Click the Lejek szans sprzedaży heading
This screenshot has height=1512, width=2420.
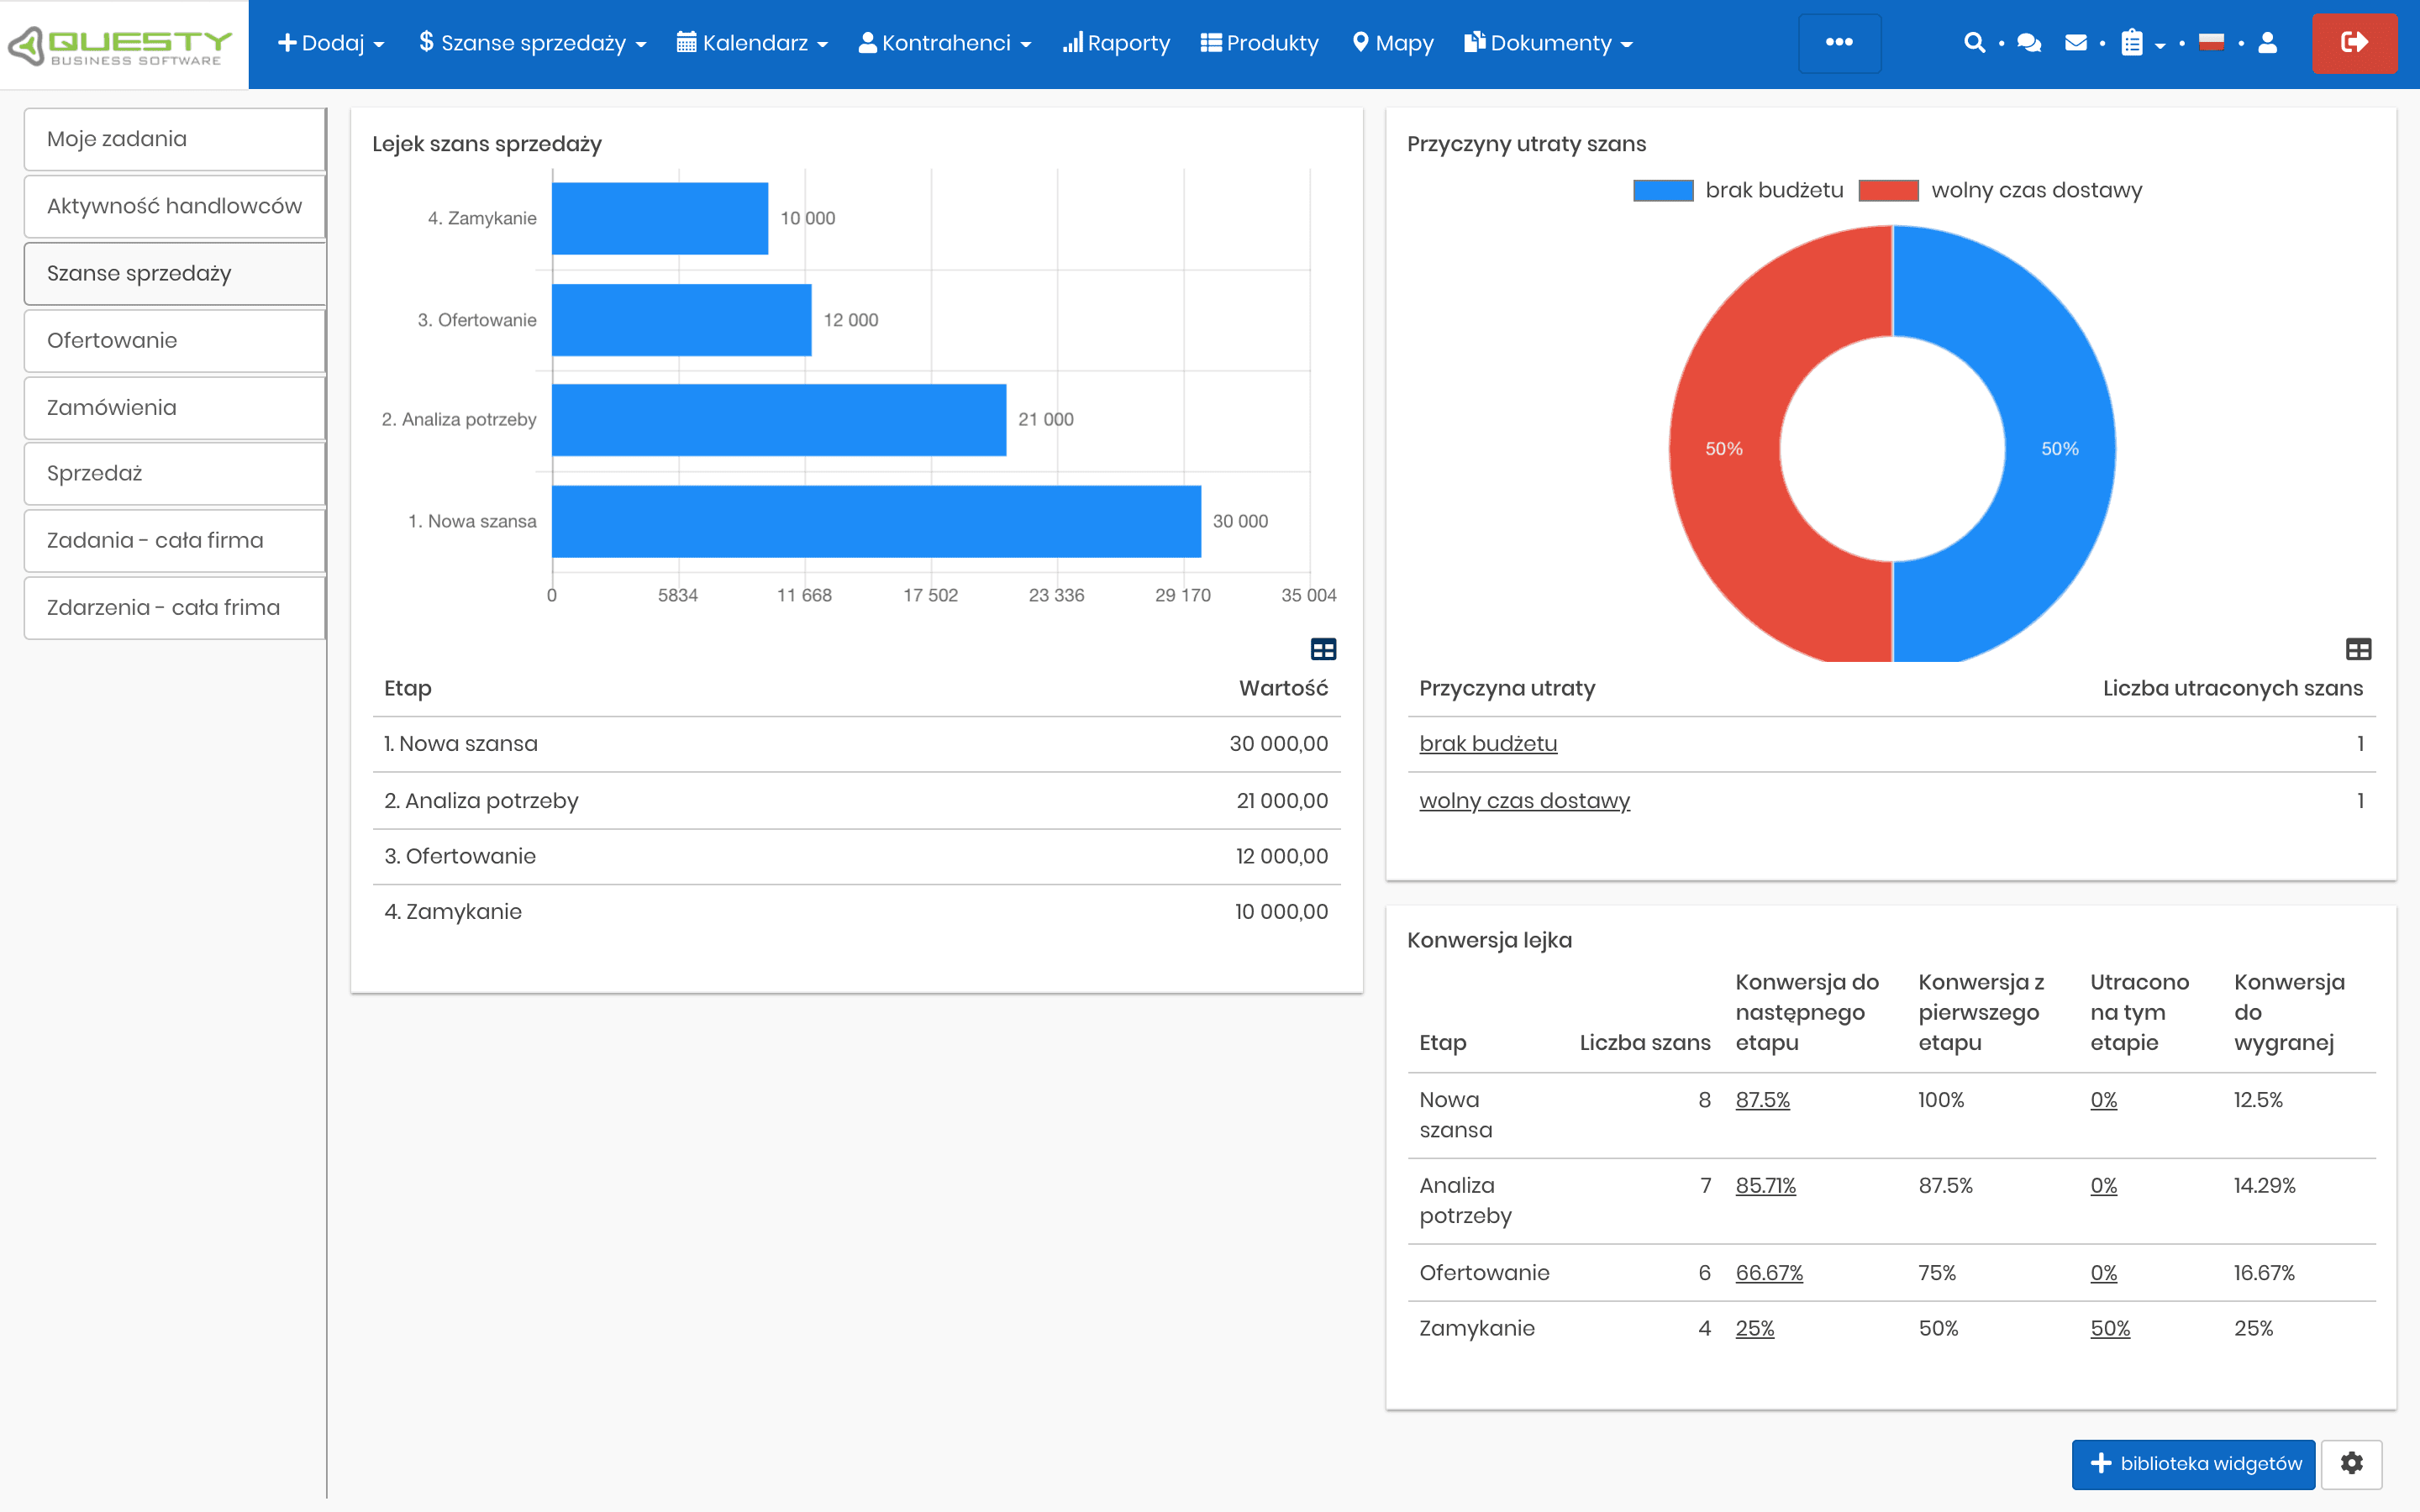pos(487,144)
